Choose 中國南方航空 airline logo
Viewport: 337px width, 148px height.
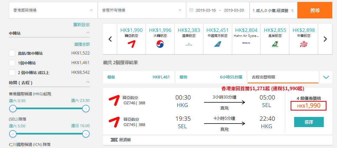tap(218, 44)
